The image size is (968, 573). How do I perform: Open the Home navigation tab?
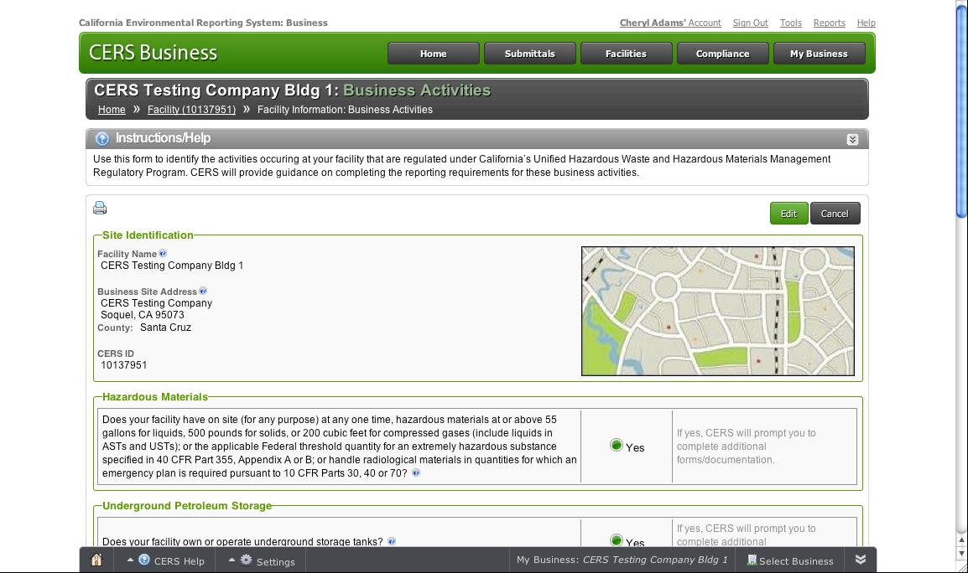(x=434, y=54)
